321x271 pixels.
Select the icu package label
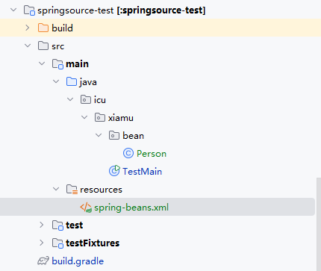pyautogui.click(x=100, y=100)
